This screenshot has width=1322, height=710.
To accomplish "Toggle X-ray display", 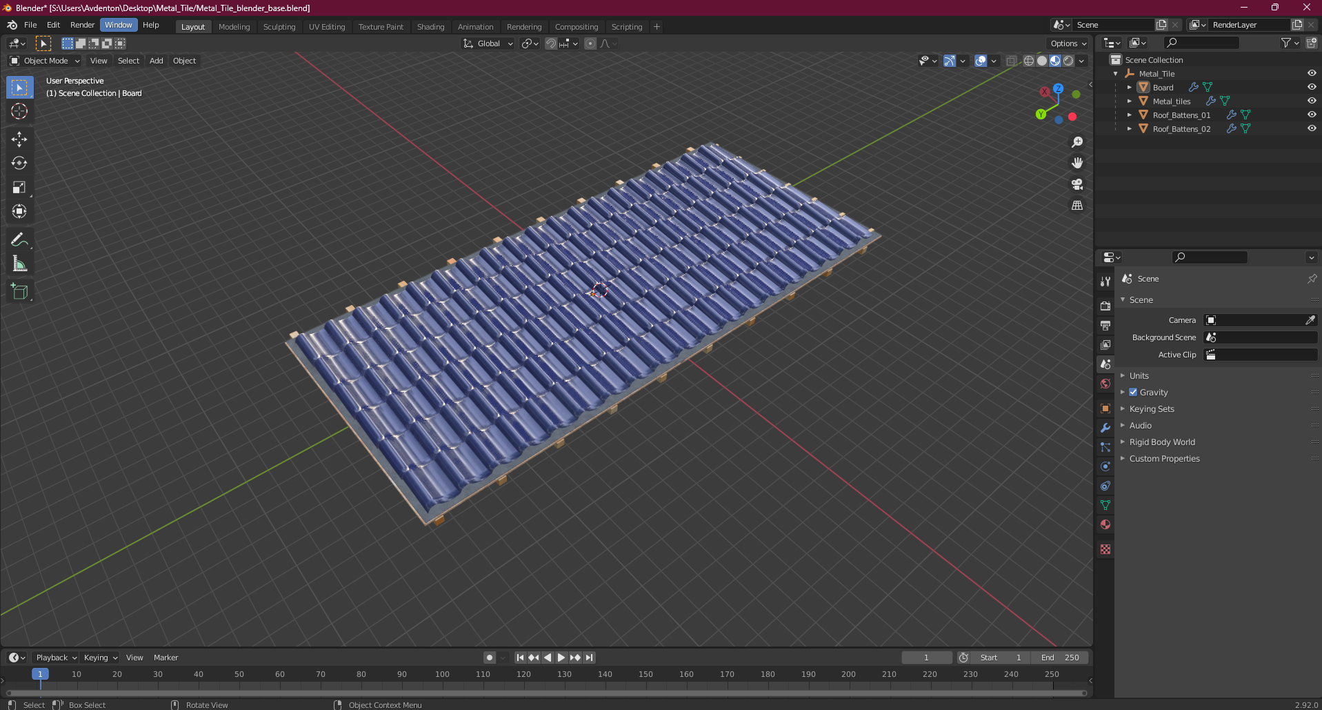I will [x=1012, y=61].
